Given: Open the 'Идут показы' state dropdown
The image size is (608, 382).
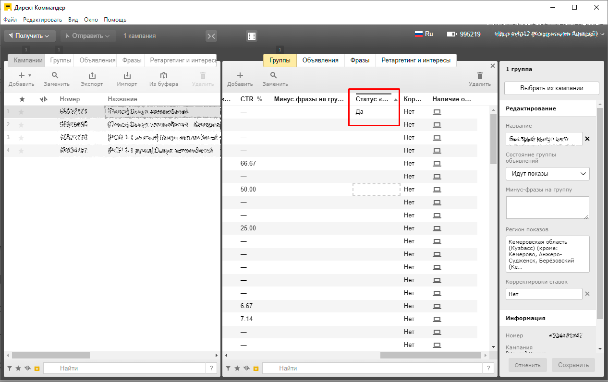Looking at the screenshot, I should tap(547, 174).
